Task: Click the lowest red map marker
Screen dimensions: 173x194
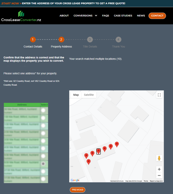Action: click(89, 162)
